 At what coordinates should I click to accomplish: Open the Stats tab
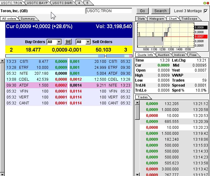[x=141, y=19]
